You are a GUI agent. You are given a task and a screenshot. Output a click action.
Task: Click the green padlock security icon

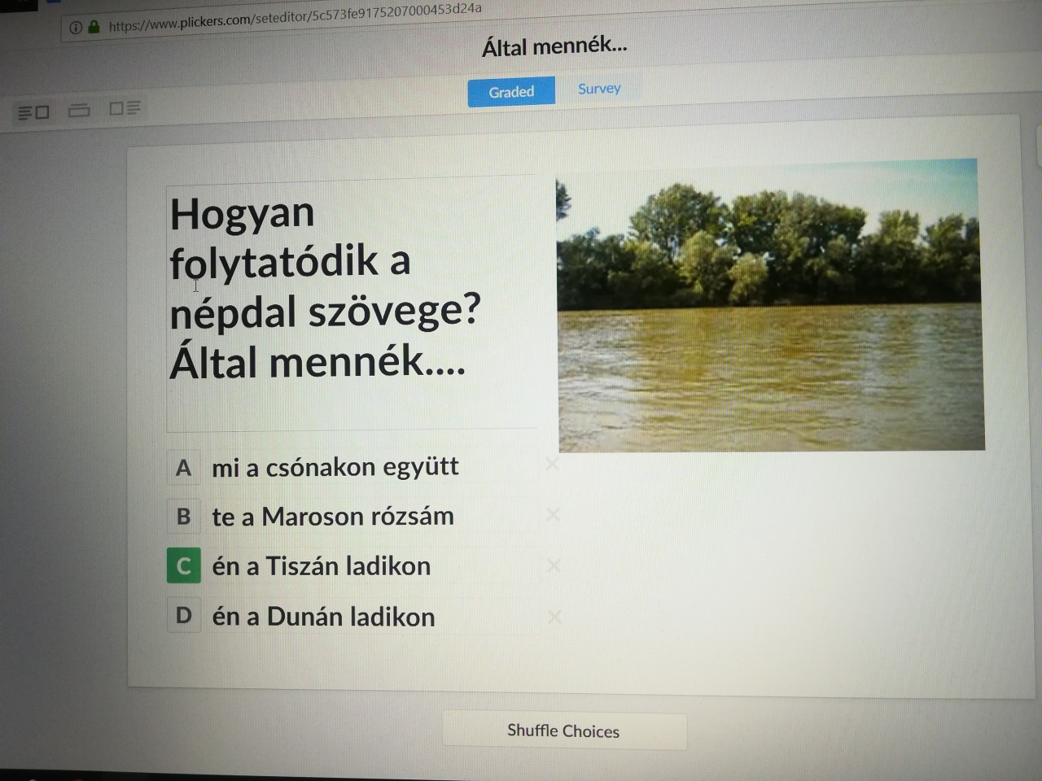[x=94, y=27]
